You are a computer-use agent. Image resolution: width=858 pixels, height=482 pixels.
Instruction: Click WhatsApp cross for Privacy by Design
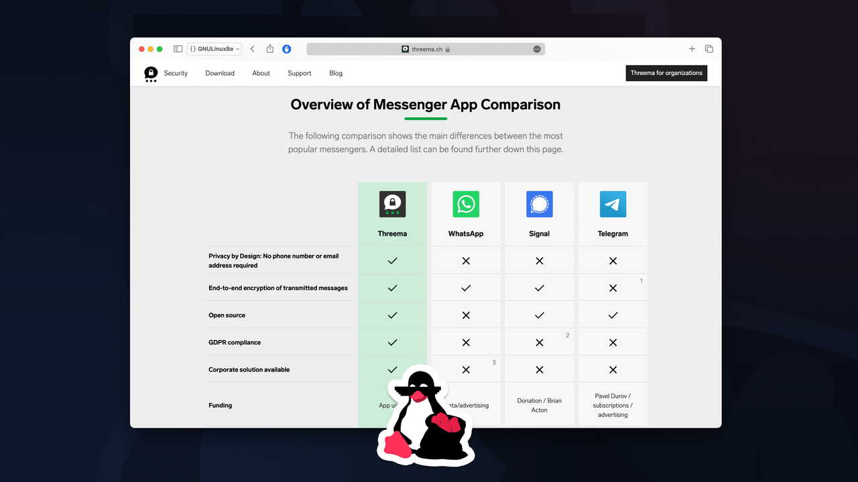click(466, 261)
